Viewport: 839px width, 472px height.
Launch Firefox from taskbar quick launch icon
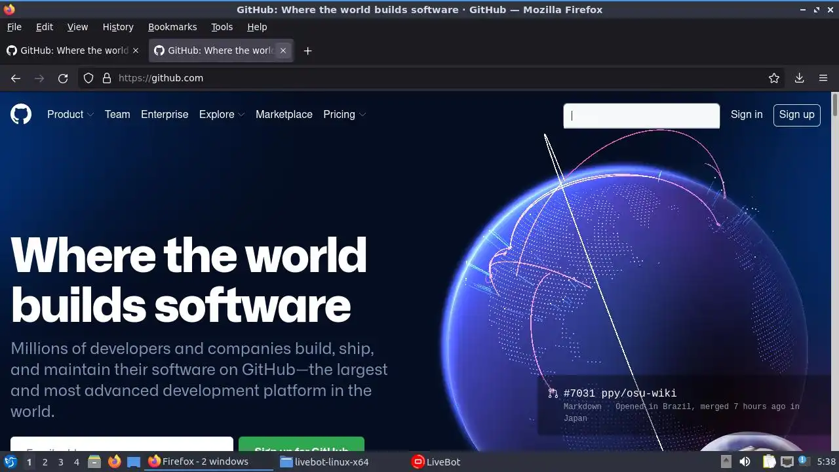pos(114,462)
